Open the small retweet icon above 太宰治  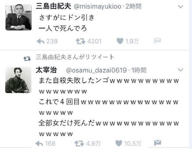(27, 59)
